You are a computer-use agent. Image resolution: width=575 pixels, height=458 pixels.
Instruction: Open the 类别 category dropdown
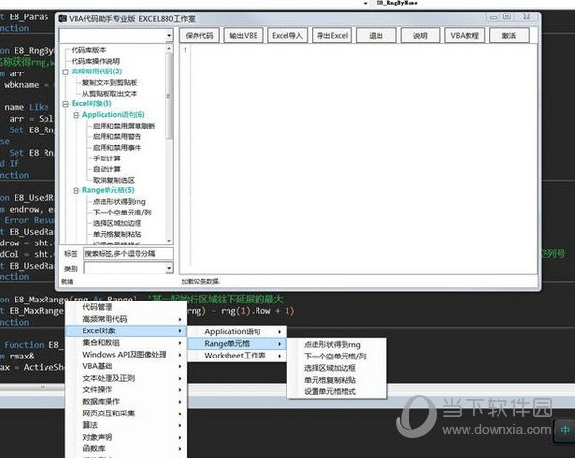point(169,268)
